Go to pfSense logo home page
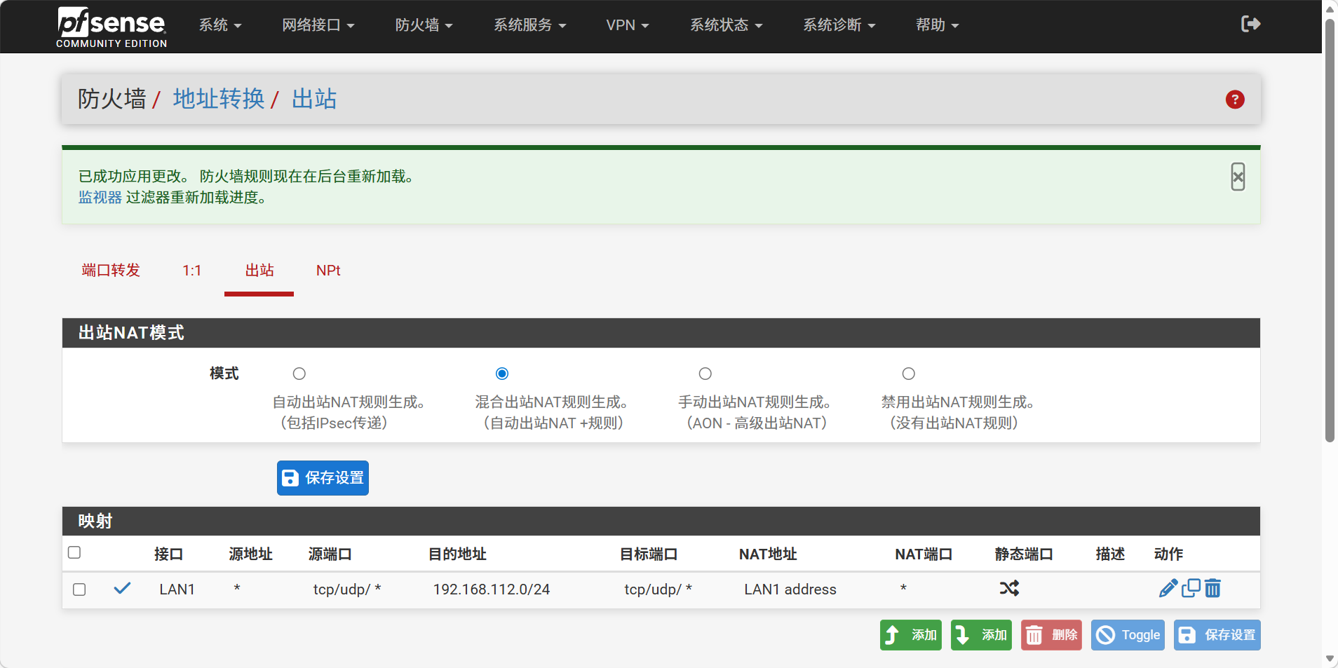Viewport: 1338px width, 668px height. pos(111,27)
